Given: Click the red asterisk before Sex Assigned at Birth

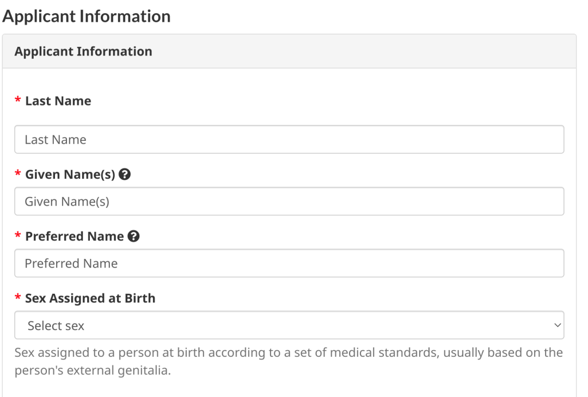Looking at the screenshot, I should click(18, 299).
